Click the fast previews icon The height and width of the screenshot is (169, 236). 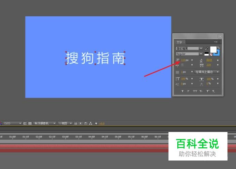[80, 123]
